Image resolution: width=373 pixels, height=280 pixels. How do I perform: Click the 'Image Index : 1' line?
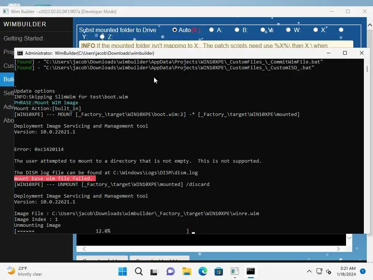point(36,219)
